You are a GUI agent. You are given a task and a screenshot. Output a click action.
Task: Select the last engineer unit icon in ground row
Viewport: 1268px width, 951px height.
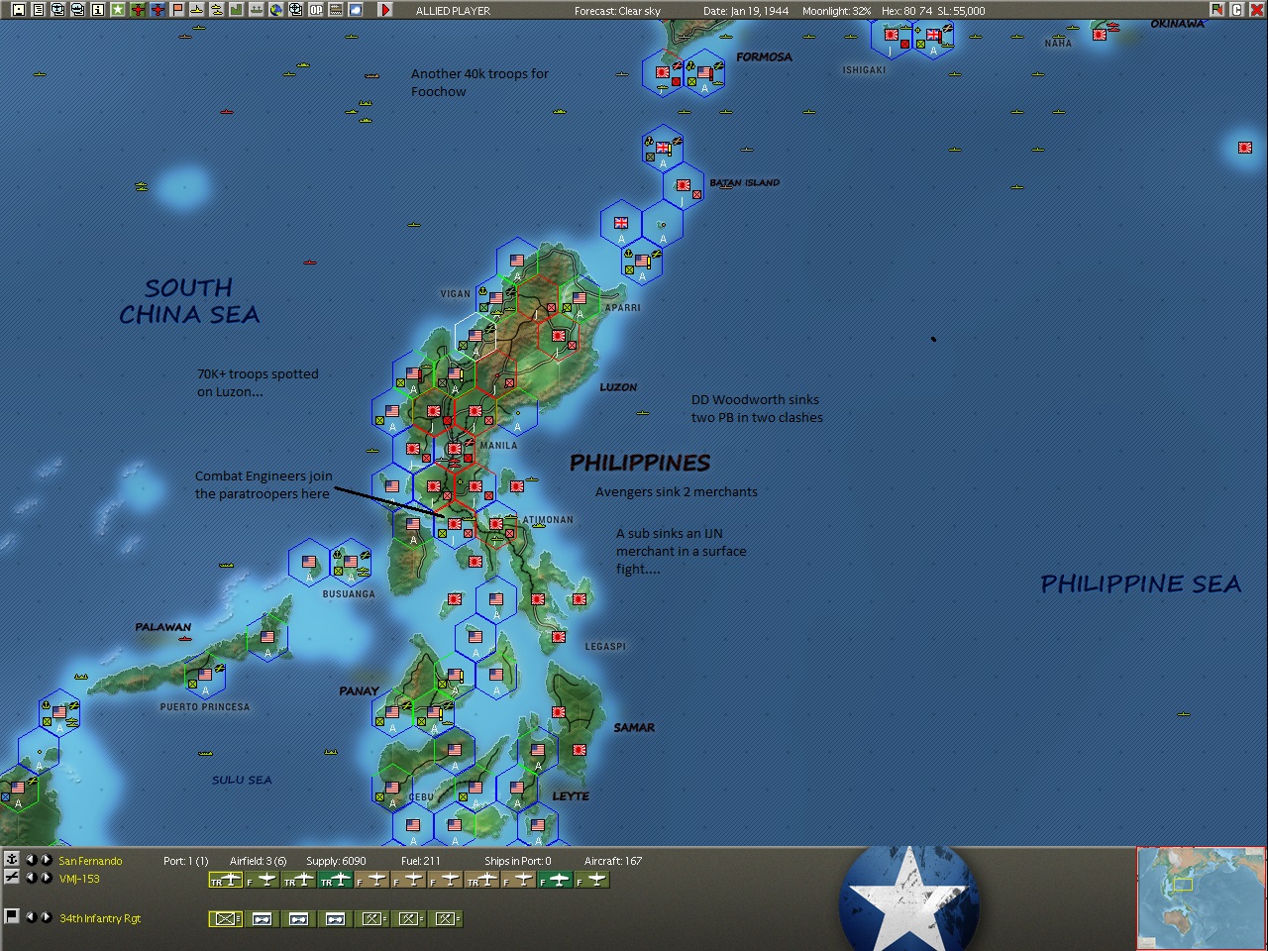click(446, 919)
